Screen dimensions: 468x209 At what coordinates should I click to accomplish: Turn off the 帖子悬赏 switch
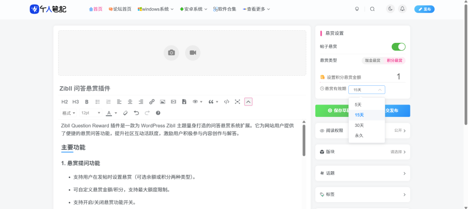[x=398, y=47]
